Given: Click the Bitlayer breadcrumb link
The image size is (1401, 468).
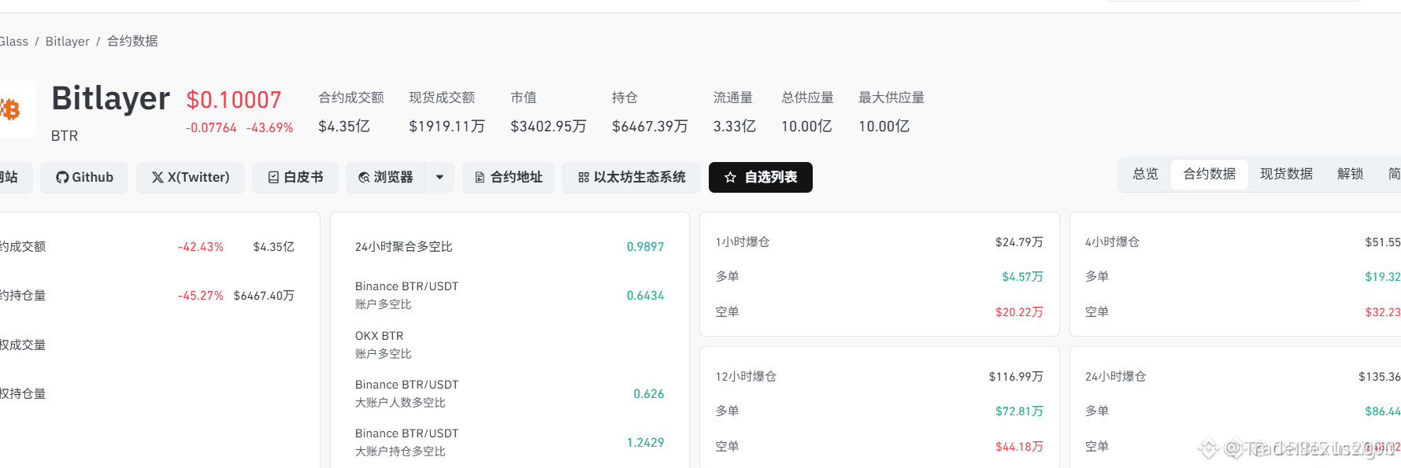Looking at the screenshot, I should point(67,42).
